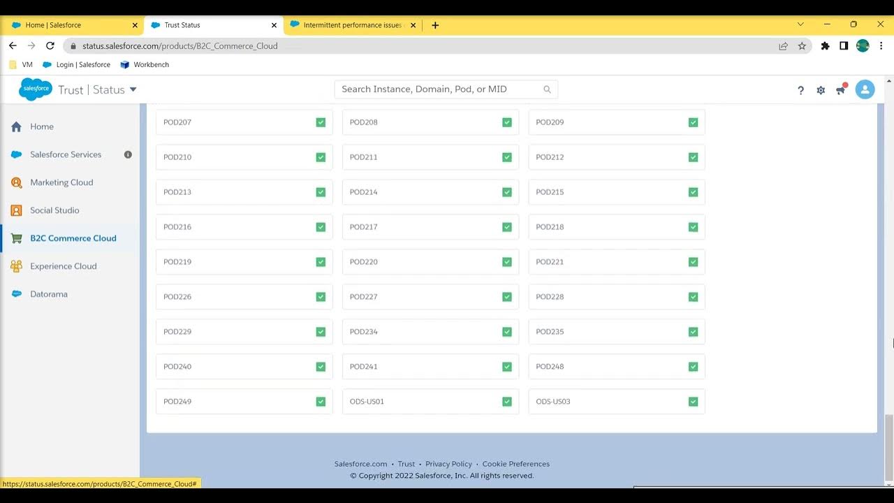Open the Chrome three-dot menu
Viewport: 894px width, 503px height.
[882, 46]
